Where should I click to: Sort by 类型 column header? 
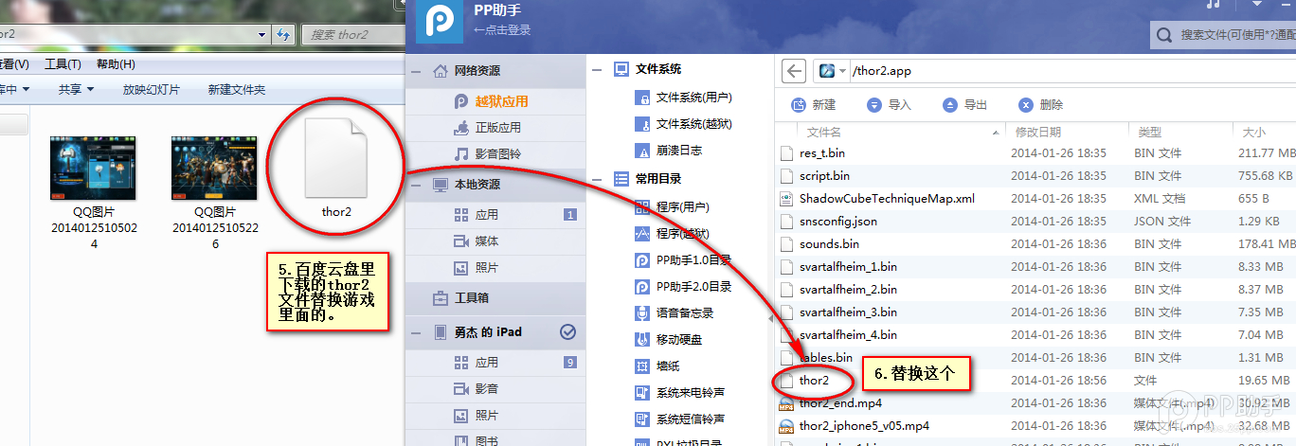click(1150, 133)
